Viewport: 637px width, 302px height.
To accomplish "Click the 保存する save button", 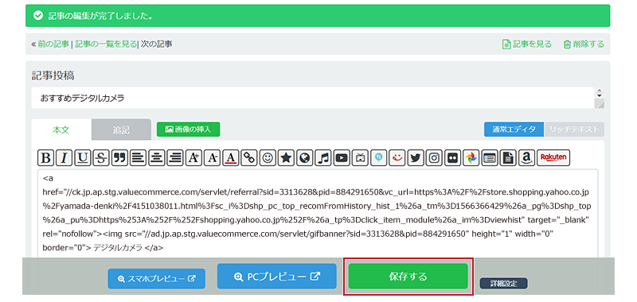I will 408,277.
